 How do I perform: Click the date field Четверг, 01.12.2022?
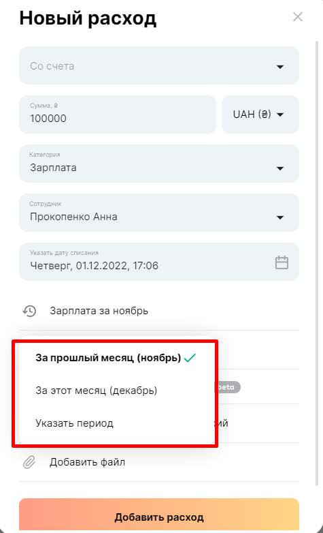tap(159, 262)
